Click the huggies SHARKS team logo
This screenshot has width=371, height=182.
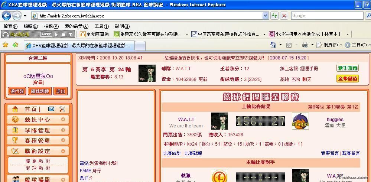coord(300,121)
